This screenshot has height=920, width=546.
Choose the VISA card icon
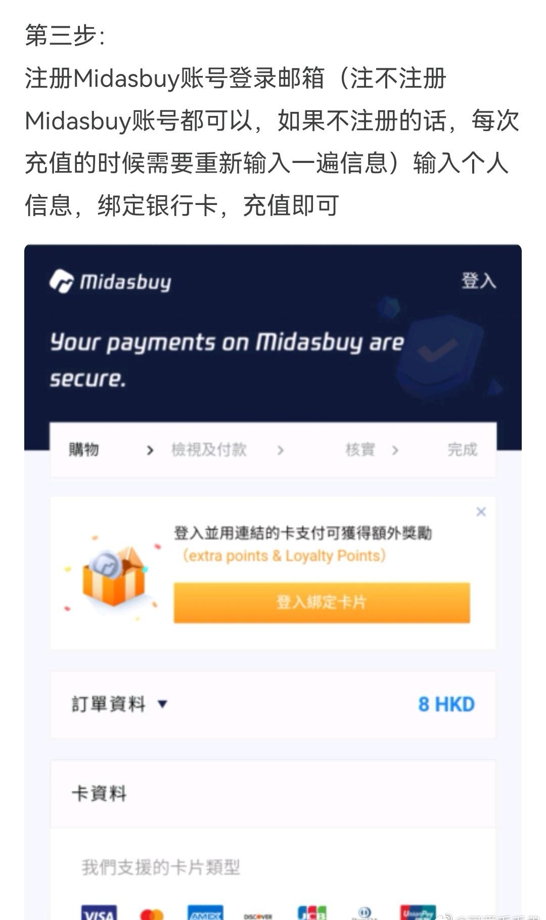coord(99,912)
